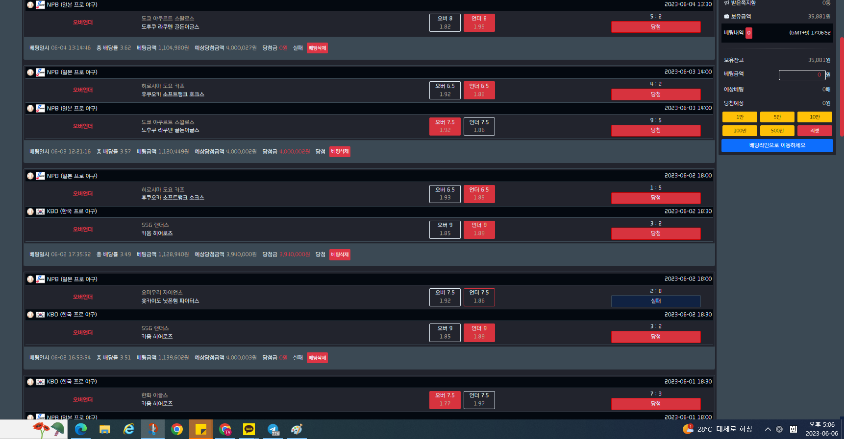844x439 pixels.
Task: Open the clock showing 오후 5:06
Action: 822,429
